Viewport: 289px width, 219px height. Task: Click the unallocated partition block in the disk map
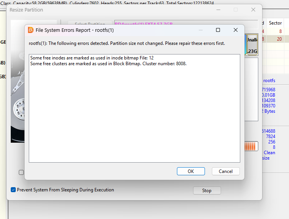[252, 45]
